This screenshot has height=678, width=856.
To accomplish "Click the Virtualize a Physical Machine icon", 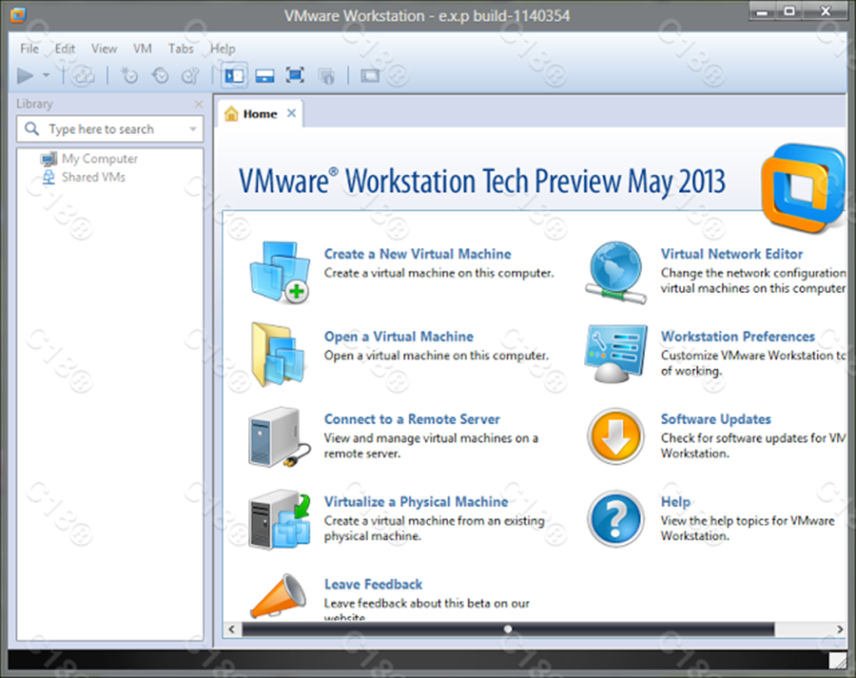I will coord(280,519).
